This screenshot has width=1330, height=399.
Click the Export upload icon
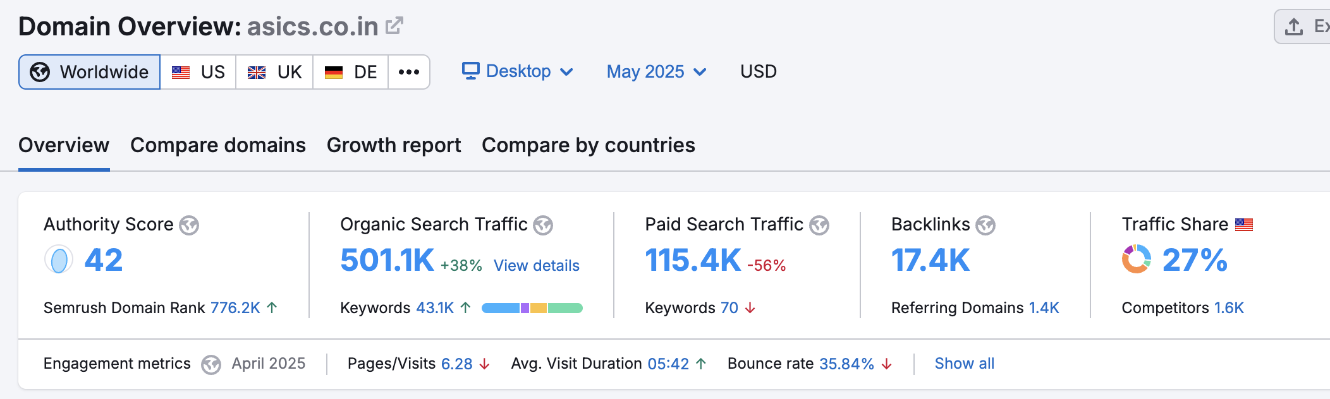(1294, 27)
